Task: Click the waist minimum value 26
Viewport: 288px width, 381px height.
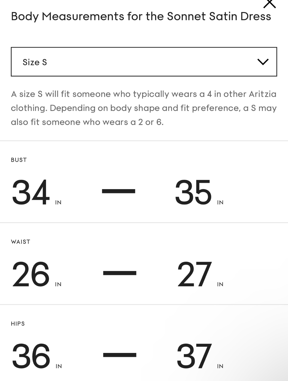Action: (x=31, y=274)
